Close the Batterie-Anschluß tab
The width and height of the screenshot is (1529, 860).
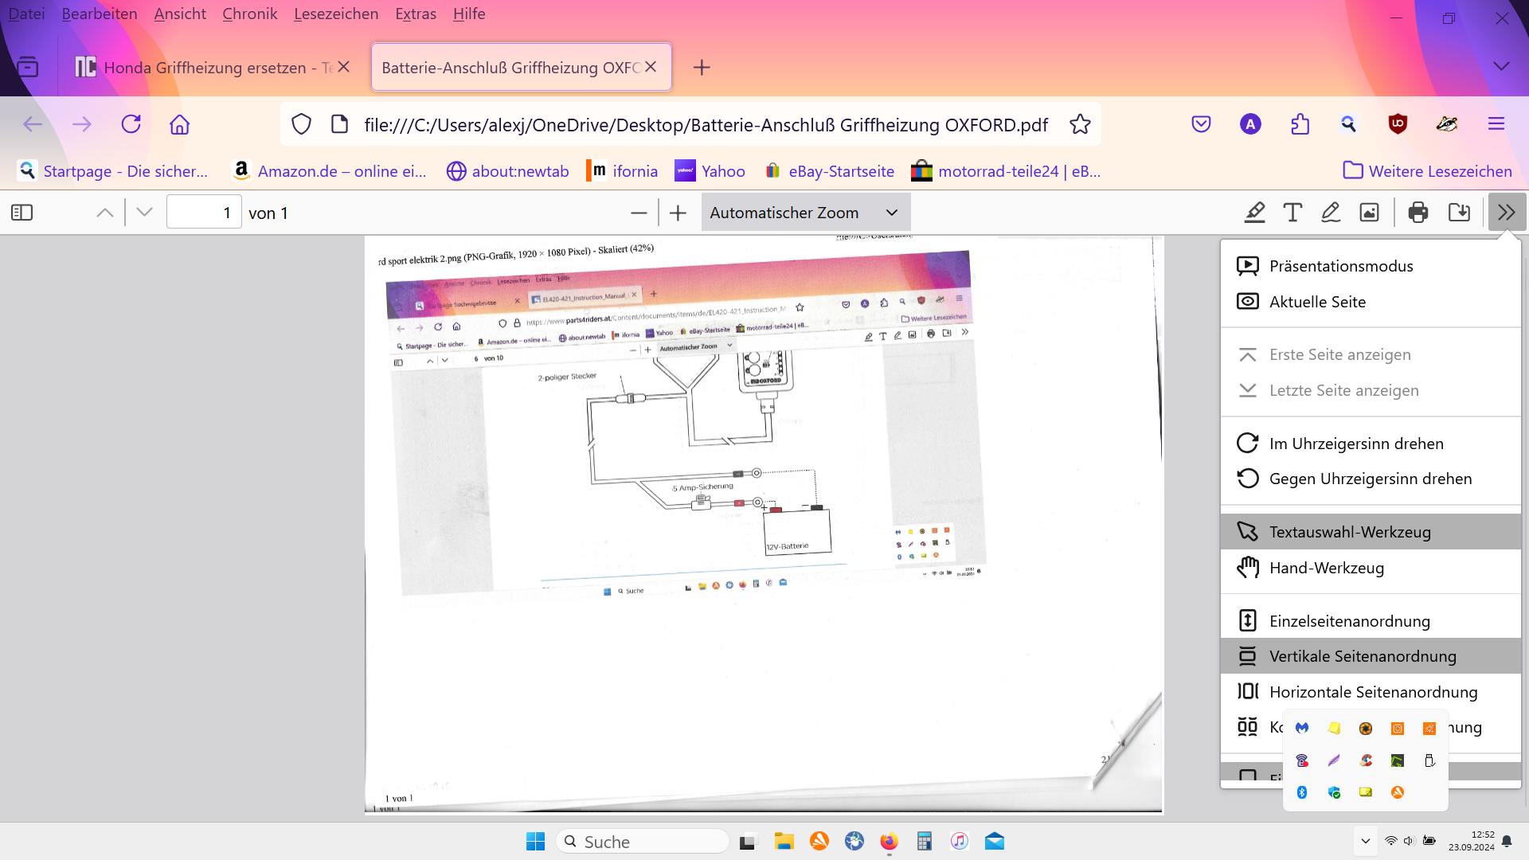[651, 67]
